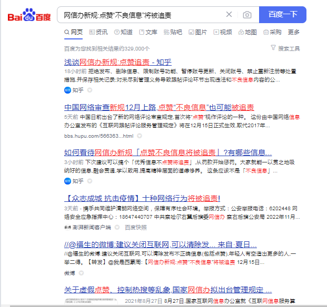Viewport: 327px width, 307px height.
Task: Open result 中国网络审查新规12月上路
Action: click(159, 107)
